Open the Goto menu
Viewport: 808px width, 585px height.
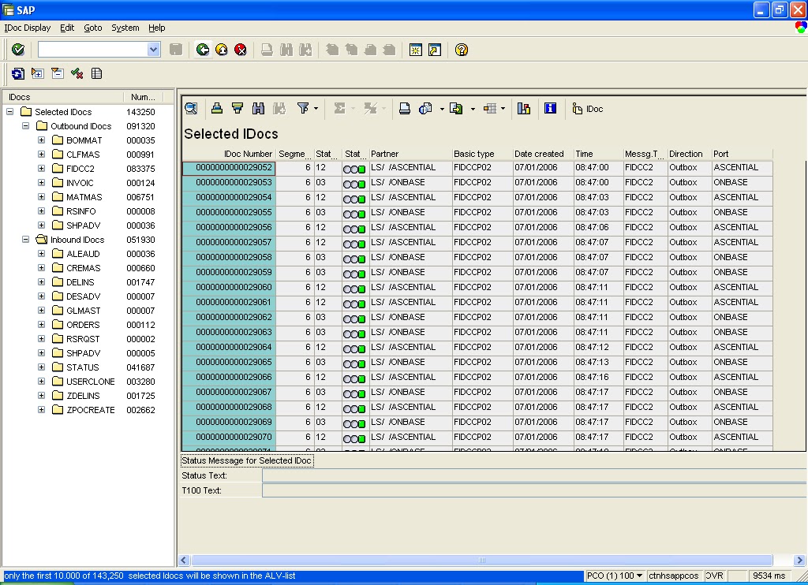pos(93,28)
